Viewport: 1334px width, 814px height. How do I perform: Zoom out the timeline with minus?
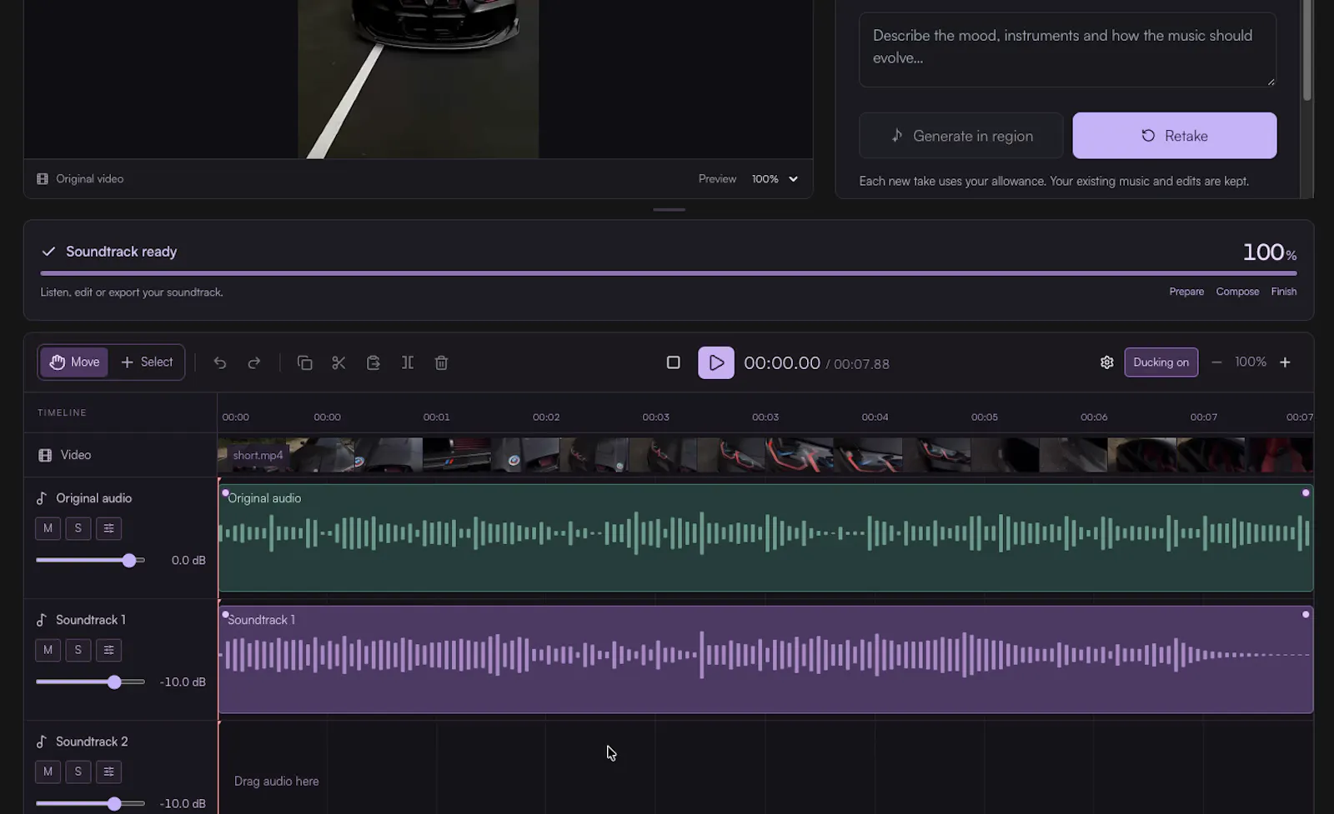[1216, 362]
